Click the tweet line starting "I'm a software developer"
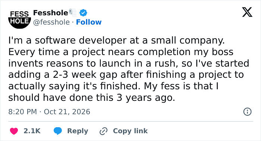Viewport: 261px width, 141px height. coord(116,40)
